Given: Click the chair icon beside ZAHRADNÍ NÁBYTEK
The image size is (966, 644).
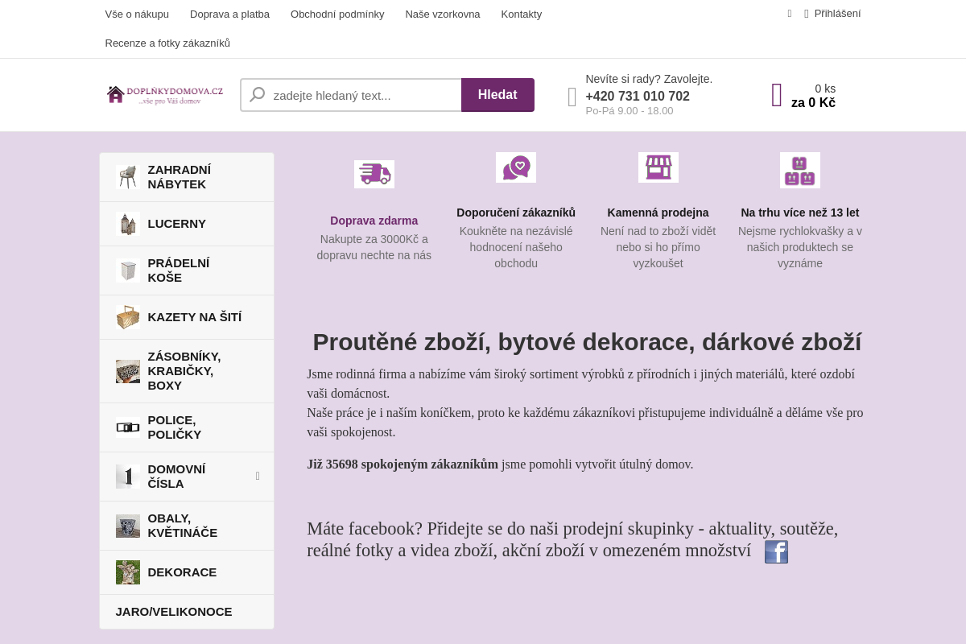Looking at the screenshot, I should click(x=127, y=176).
